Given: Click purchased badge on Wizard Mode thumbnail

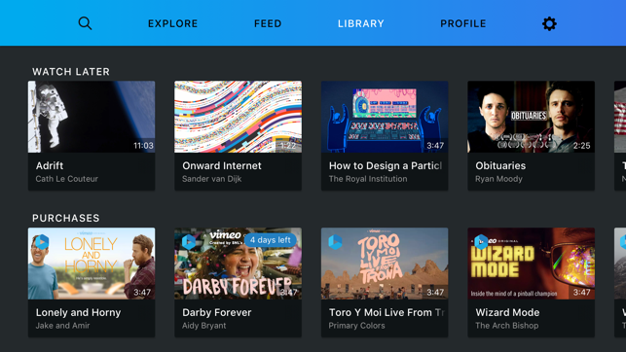Looking at the screenshot, I should coord(481,241).
